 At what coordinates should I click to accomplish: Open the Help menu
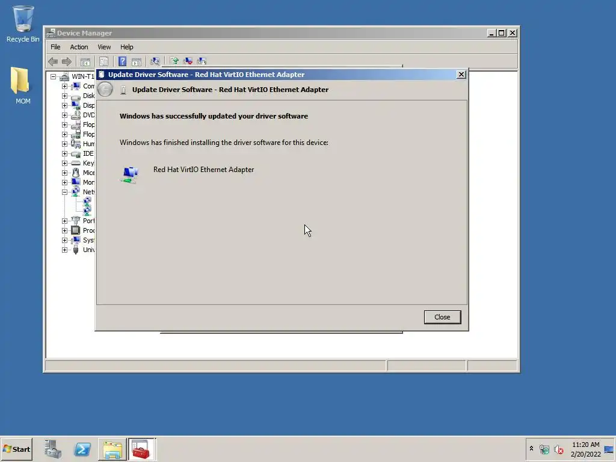click(x=126, y=47)
